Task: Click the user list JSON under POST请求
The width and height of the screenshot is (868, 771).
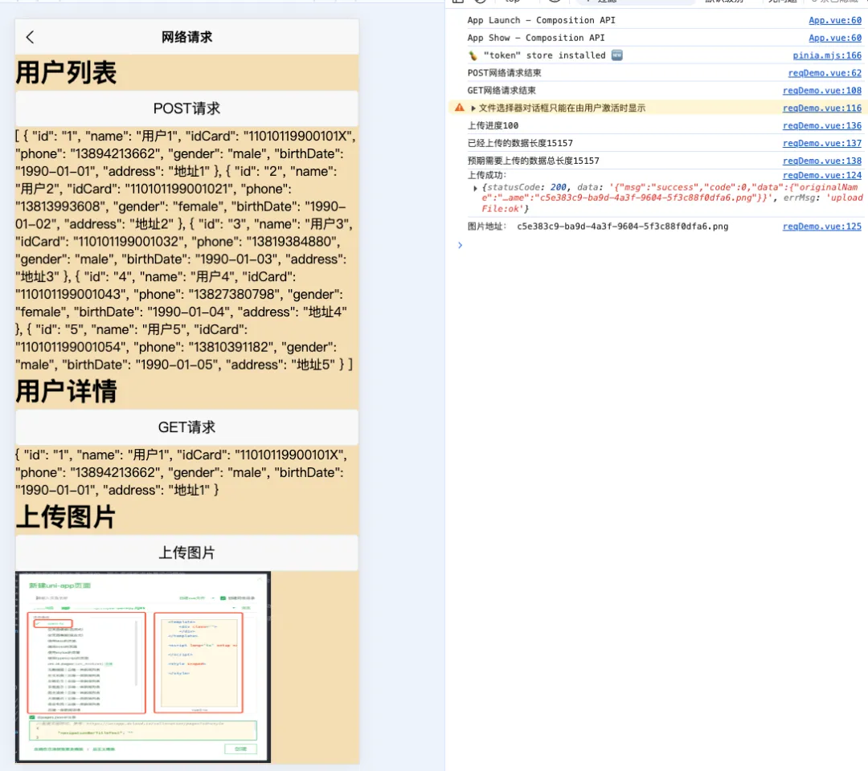Action: pyautogui.click(x=186, y=251)
